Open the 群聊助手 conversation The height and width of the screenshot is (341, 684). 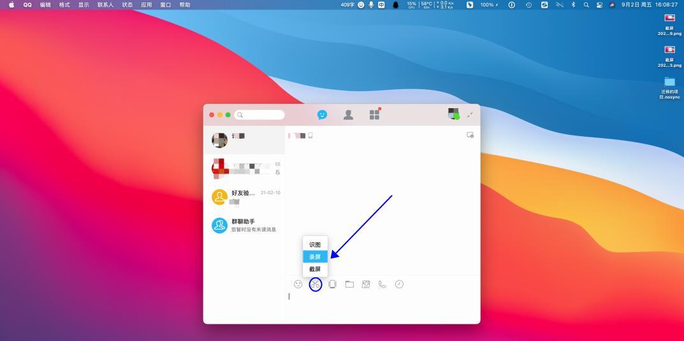244,226
